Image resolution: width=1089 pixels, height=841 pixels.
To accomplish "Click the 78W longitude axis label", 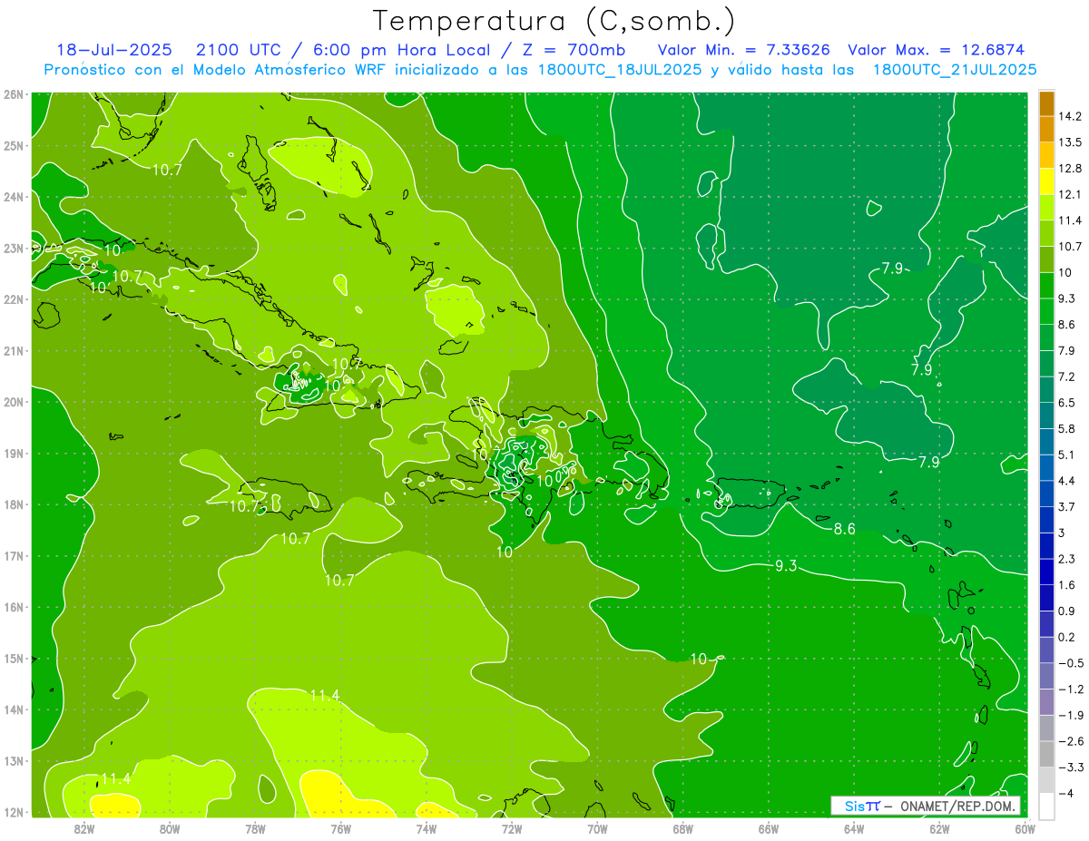I will click(x=255, y=828).
